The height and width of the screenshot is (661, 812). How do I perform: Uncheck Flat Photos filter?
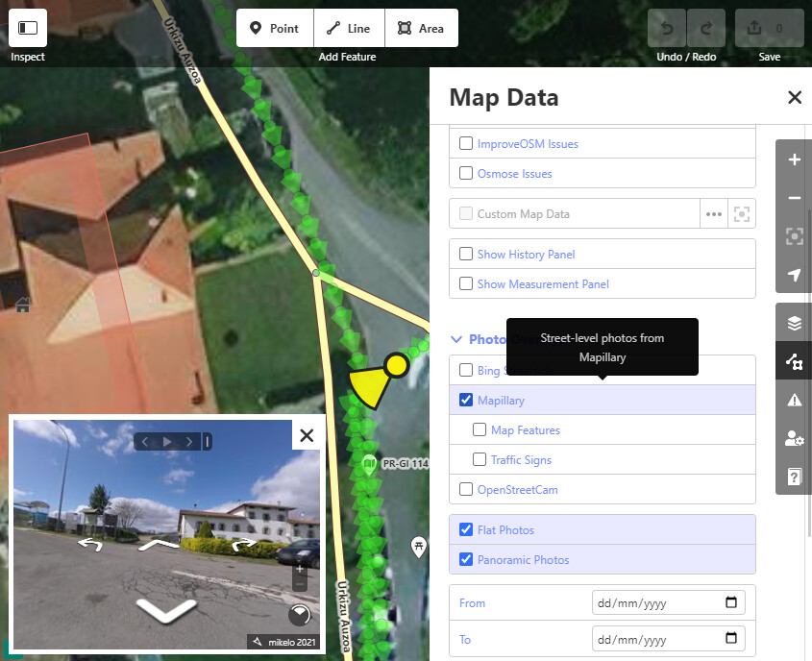coord(465,529)
